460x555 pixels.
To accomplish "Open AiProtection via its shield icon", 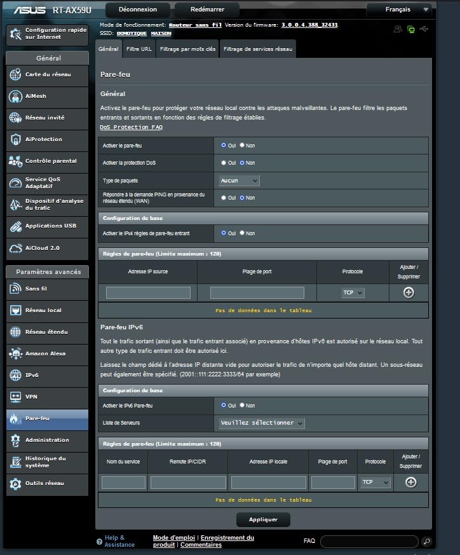I will (15, 139).
